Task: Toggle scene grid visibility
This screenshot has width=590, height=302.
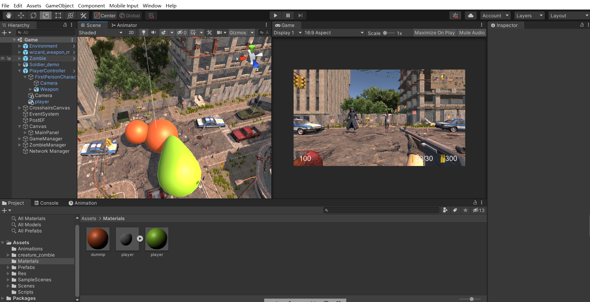Action: [x=193, y=32]
